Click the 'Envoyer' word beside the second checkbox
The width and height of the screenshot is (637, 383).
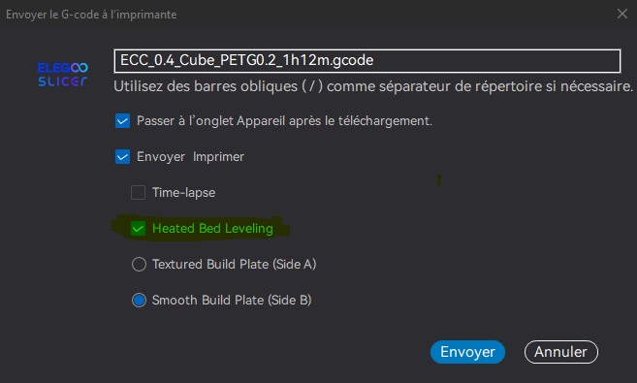coord(161,157)
